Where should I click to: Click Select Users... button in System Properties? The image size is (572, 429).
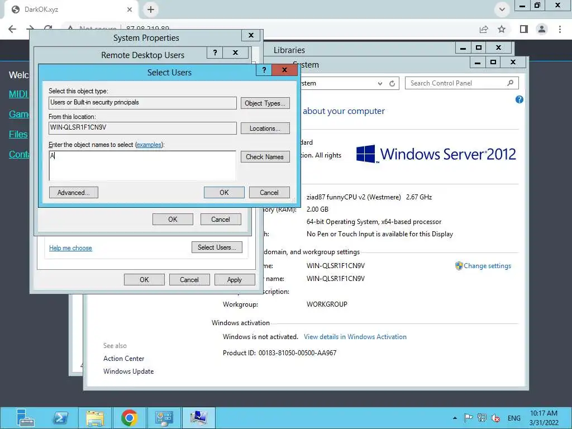[217, 247]
